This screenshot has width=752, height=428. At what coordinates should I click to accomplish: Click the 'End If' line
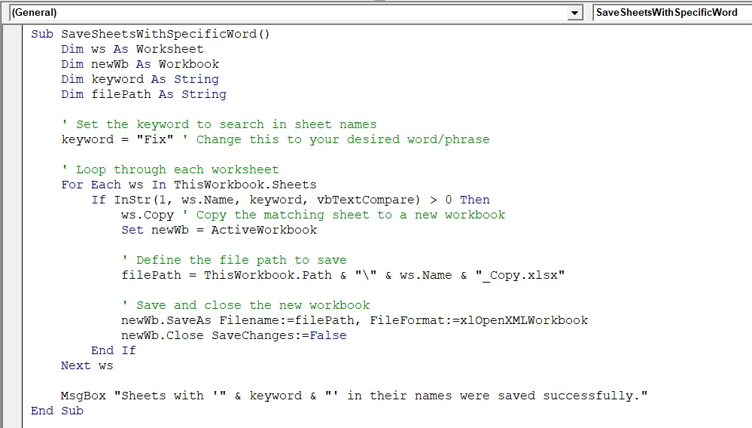(114, 350)
